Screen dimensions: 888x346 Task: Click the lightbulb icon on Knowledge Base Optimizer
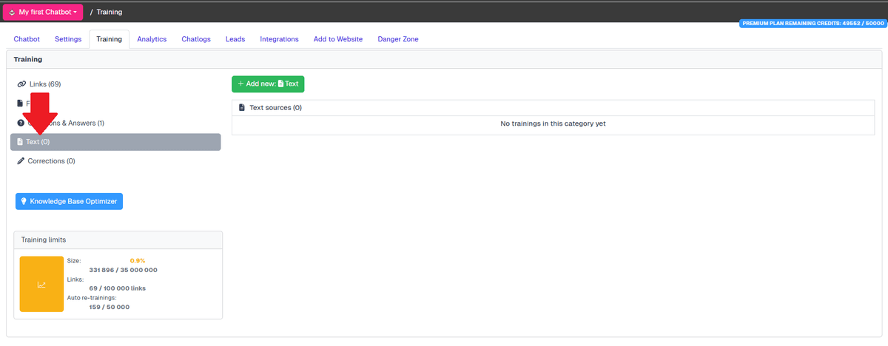coord(24,201)
